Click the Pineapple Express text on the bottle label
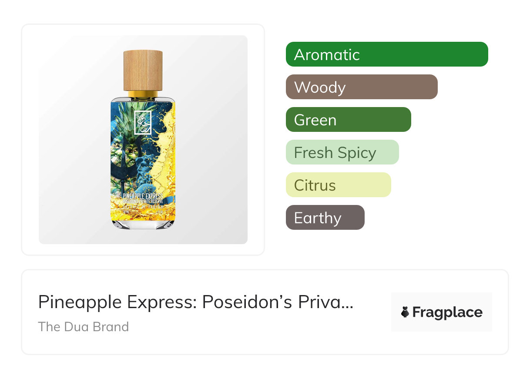 143,197
